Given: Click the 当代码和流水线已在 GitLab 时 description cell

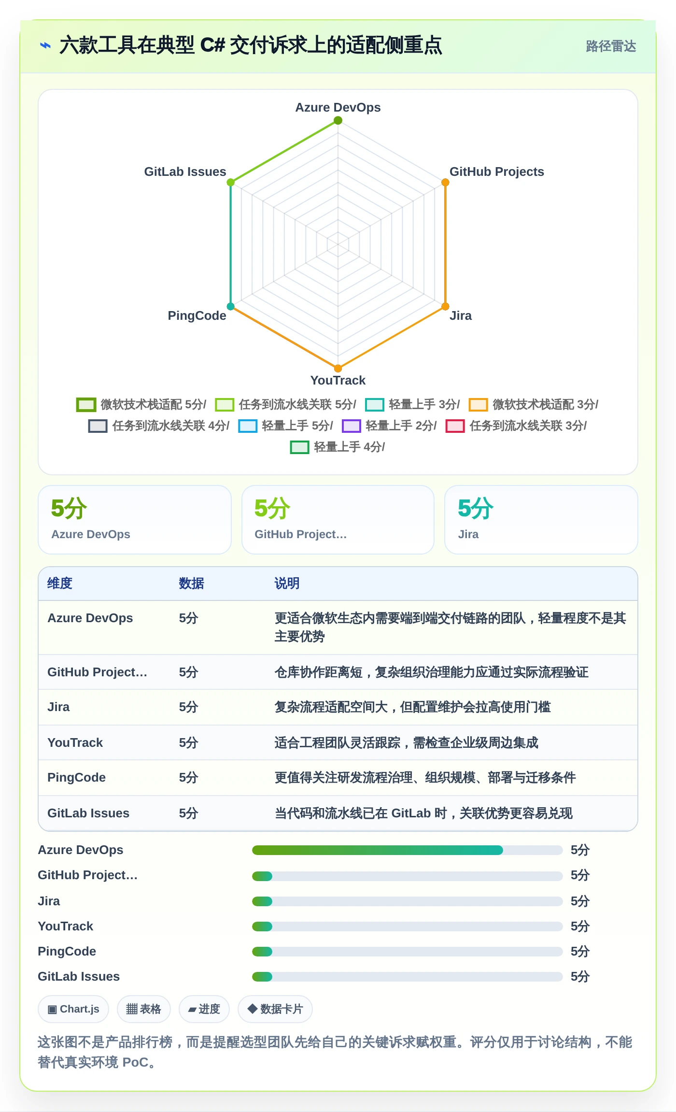Looking at the screenshot, I should tap(423, 813).
